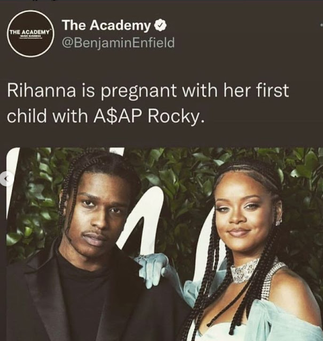Open the @BenjaminEnfield handle link
This screenshot has width=323, height=341.
pos(119,43)
